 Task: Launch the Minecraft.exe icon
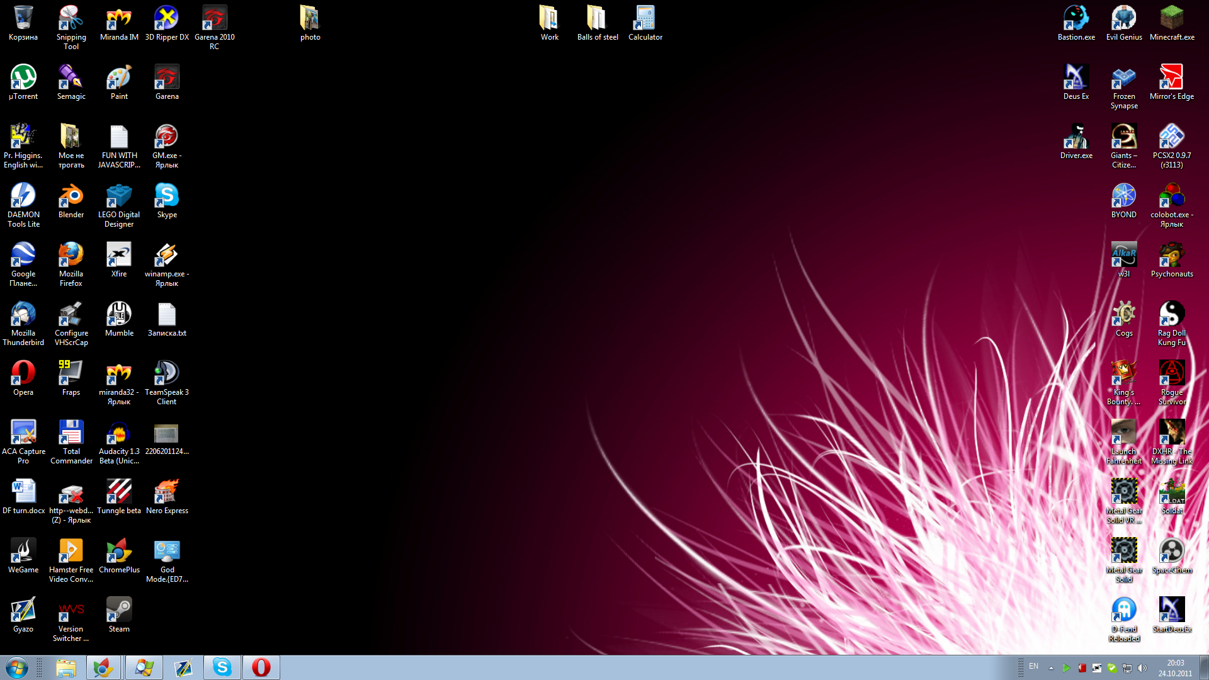click(1172, 19)
